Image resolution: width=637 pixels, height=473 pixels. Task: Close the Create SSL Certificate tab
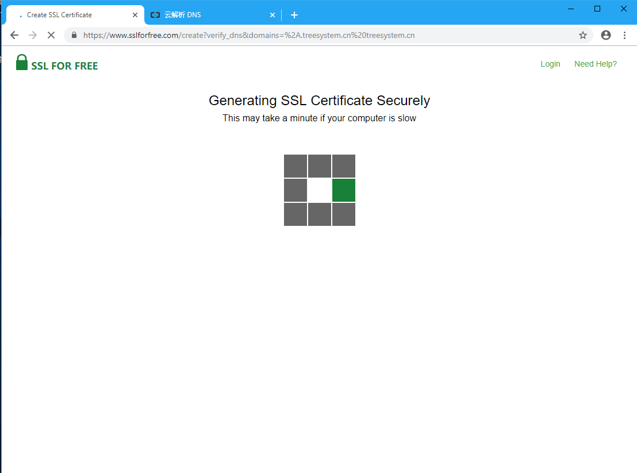[135, 15]
